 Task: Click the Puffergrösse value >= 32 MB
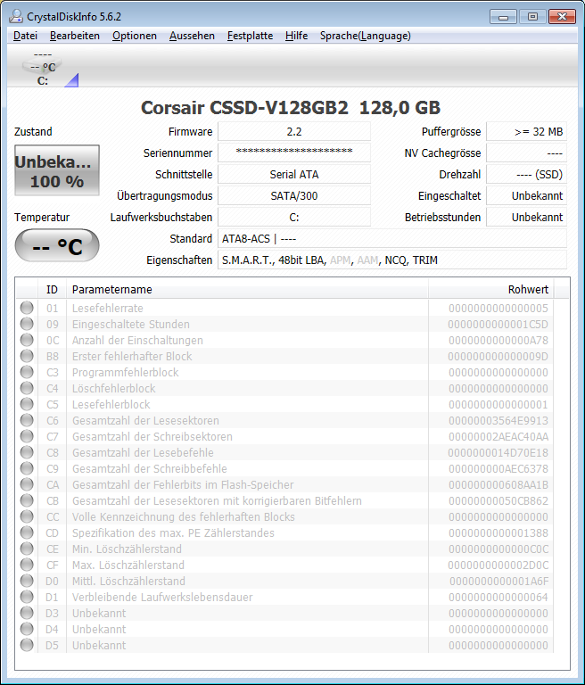[526, 131]
